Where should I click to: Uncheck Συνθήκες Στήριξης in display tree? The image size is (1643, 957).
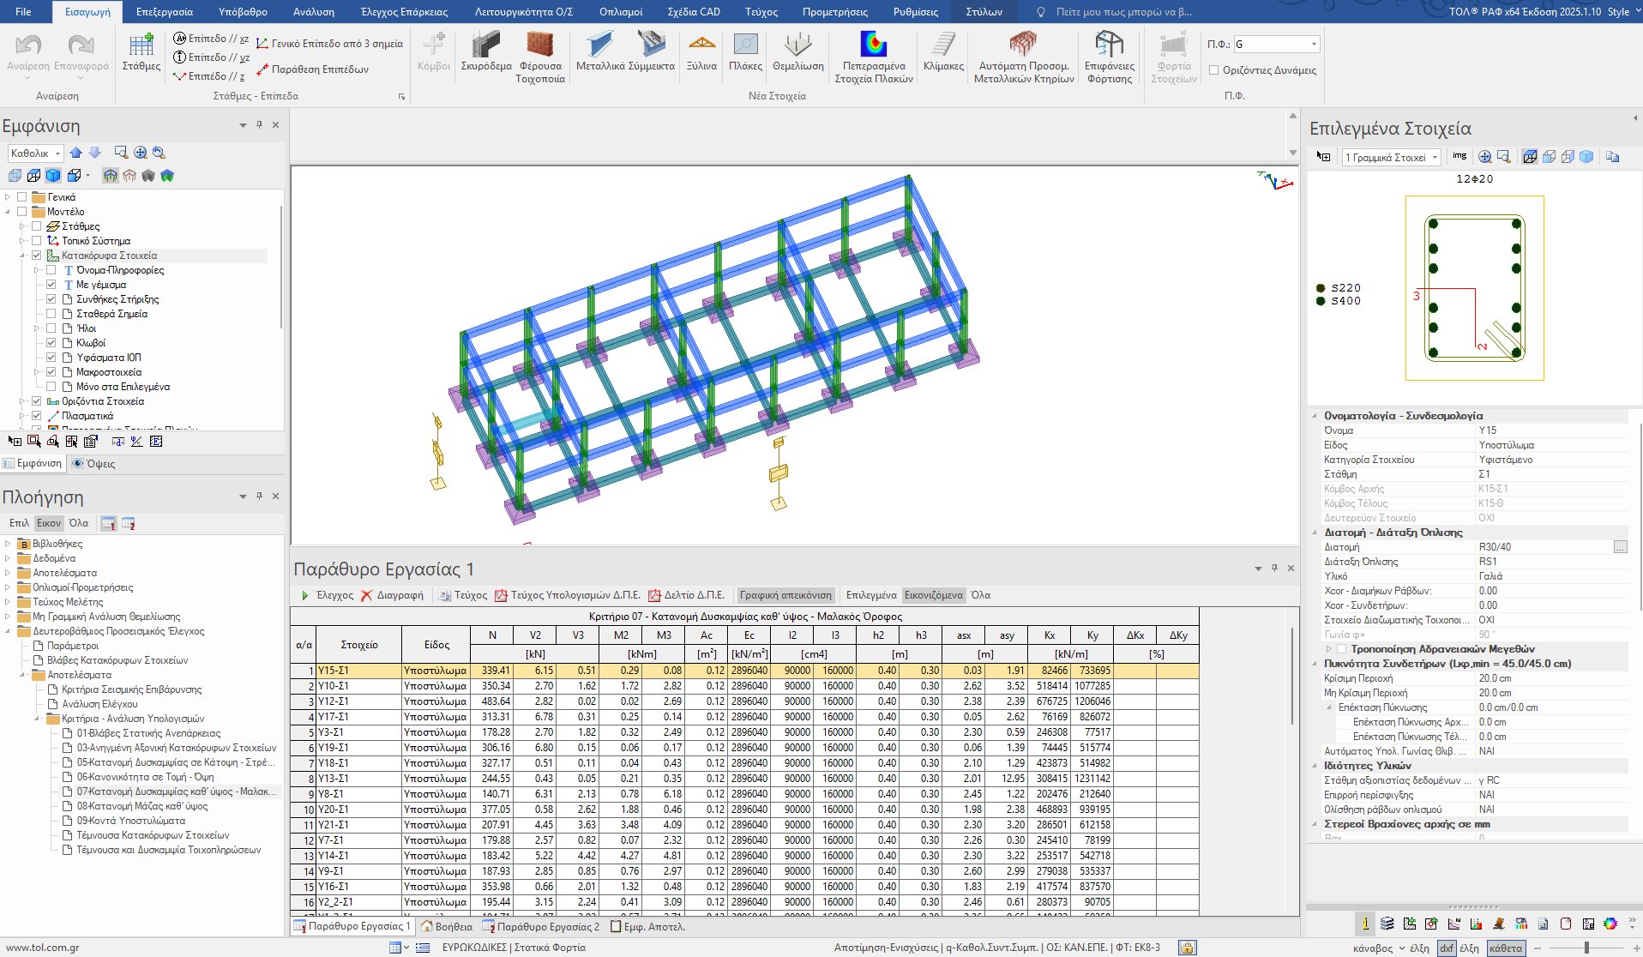pyautogui.click(x=51, y=299)
